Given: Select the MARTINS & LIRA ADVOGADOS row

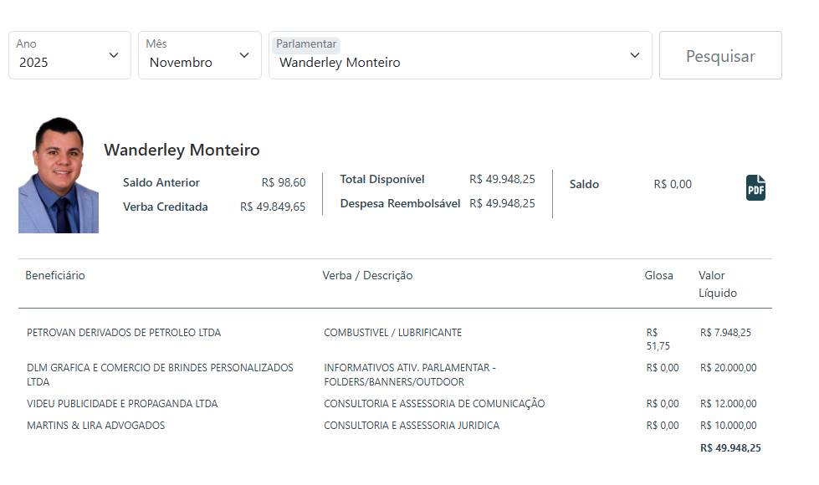Looking at the screenshot, I should [x=96, y=426].
